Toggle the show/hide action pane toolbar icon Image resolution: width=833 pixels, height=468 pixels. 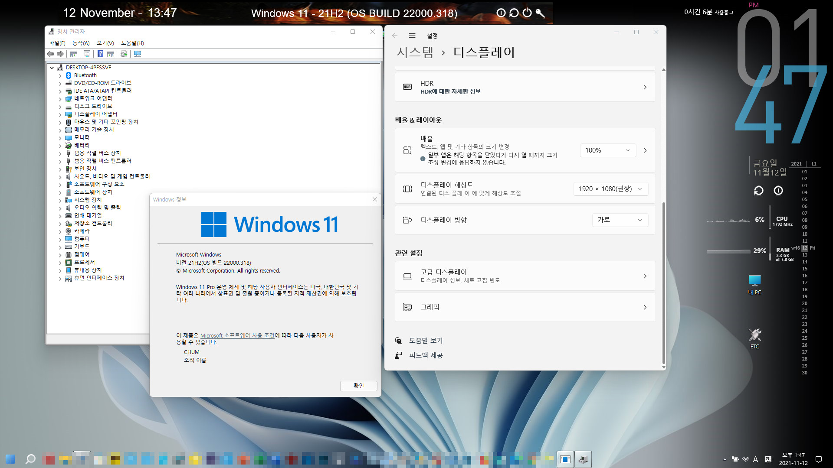tap(111, 54)
